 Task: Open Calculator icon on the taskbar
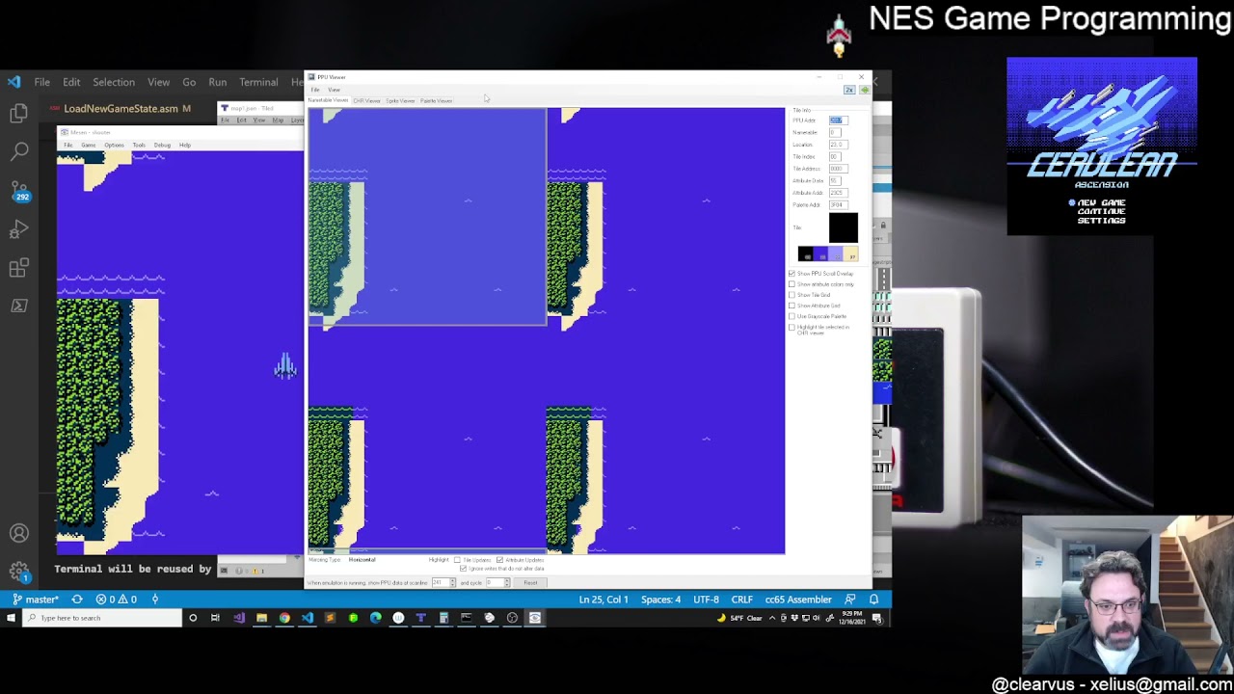[x=443, y=618]
